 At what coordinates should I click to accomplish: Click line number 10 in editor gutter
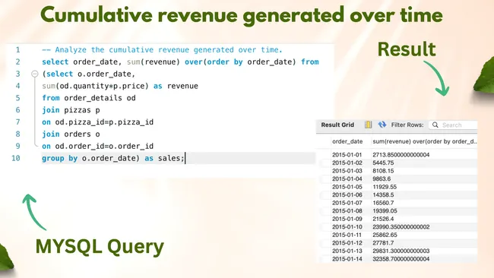click(x=16, y=158)
